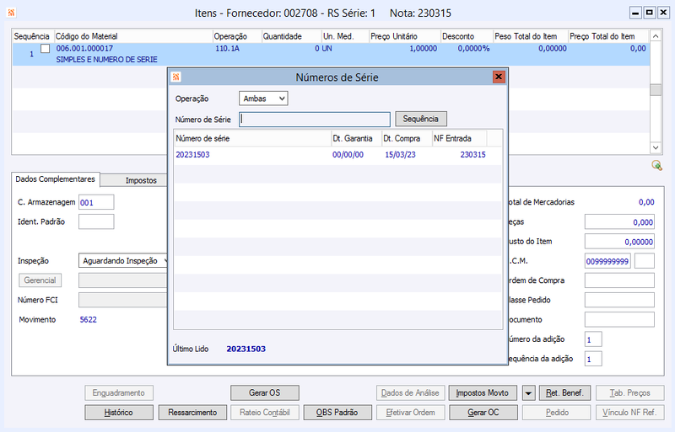Click the Documento input field
Image resolution: width=675 pixels, height=432 pixels.
pyautogui.click(x=619, y=319)
